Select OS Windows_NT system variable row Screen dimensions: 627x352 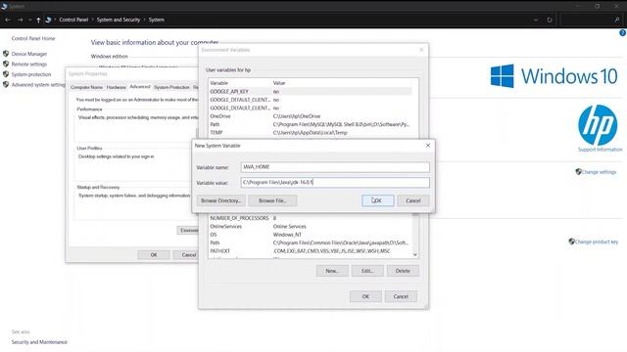click(x=311, y=235)
